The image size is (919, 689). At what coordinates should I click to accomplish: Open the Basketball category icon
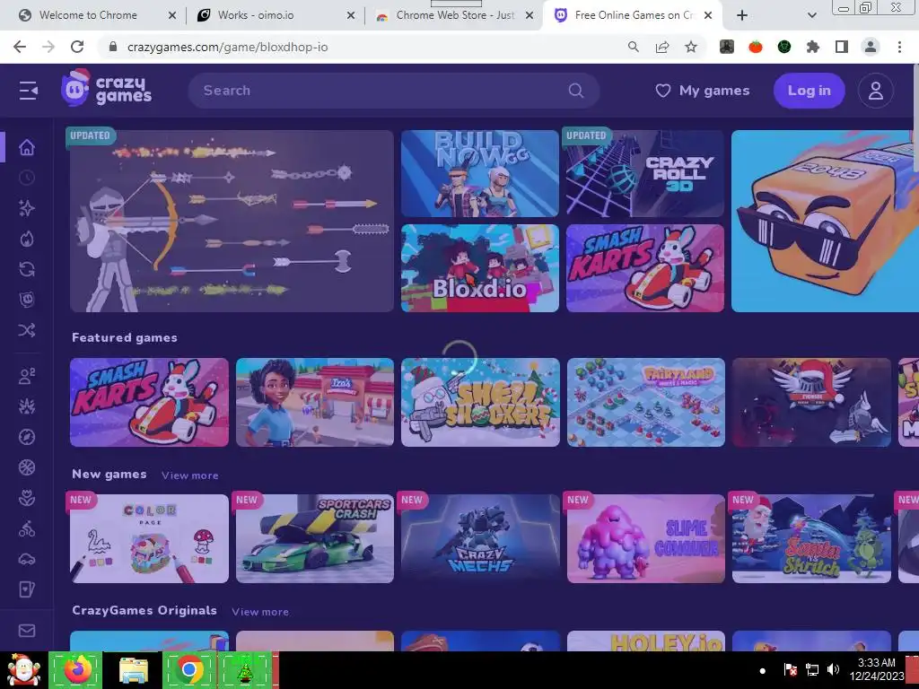point(26,467)
